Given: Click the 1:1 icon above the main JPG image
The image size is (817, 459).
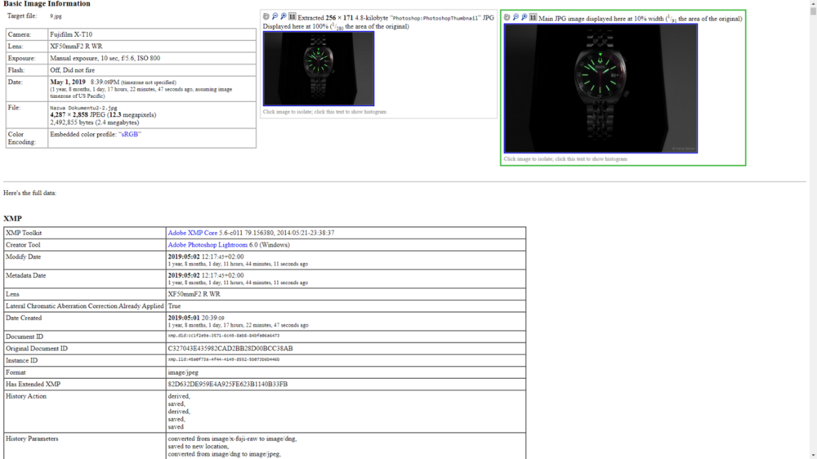Looking at the screenshot, I should (x=533, y=17).
